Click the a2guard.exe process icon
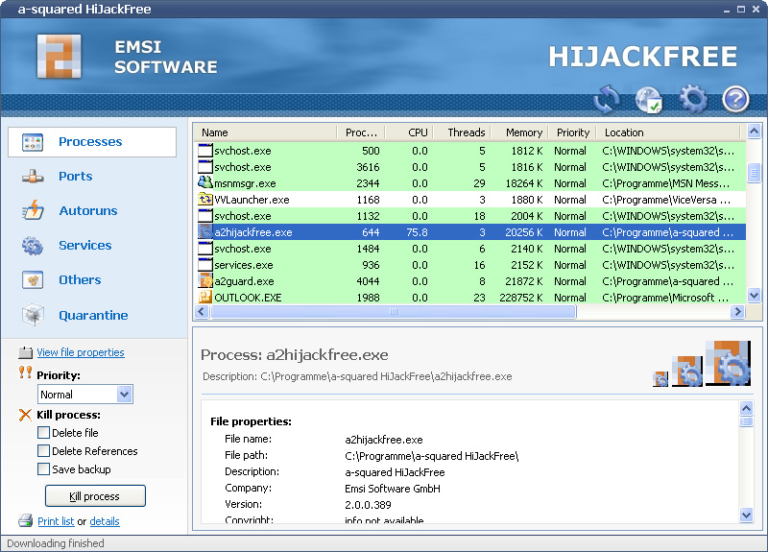 coord(205,281)
